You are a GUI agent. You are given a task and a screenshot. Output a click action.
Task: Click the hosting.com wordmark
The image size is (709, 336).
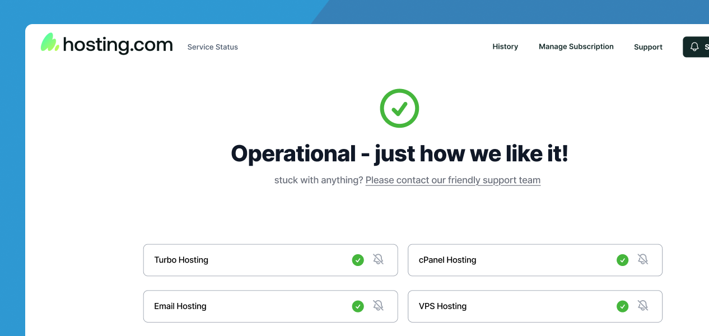coord(118,44)
